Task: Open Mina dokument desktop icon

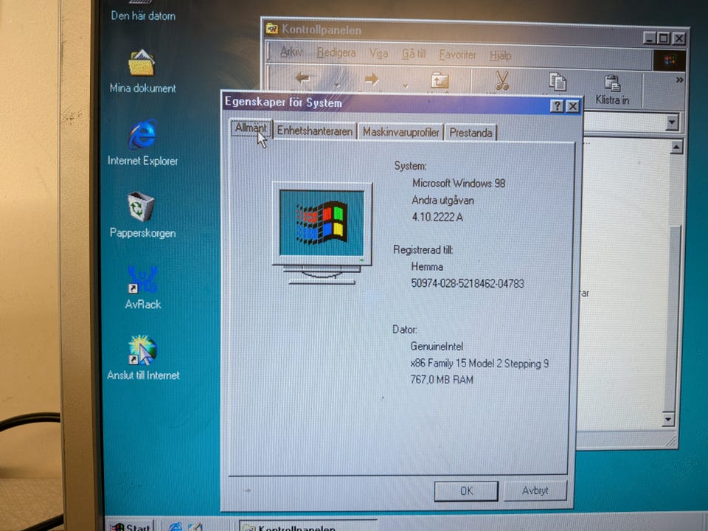Action: click(x=142, y=71)
